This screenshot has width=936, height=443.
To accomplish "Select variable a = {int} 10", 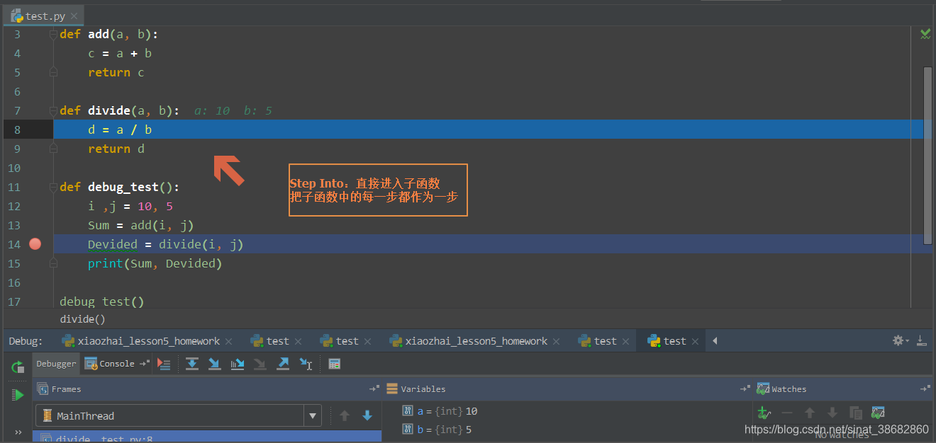I will pos(440,411).
